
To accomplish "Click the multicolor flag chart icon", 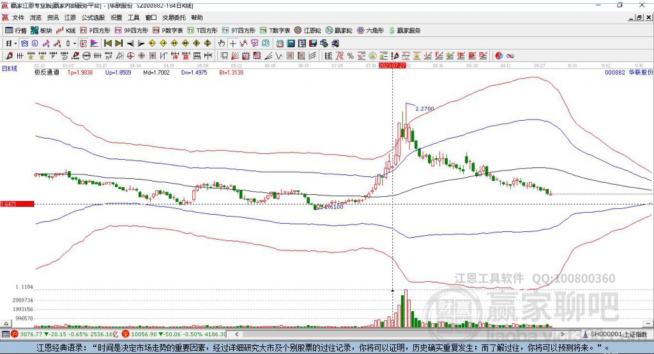I will click(95, 43).
